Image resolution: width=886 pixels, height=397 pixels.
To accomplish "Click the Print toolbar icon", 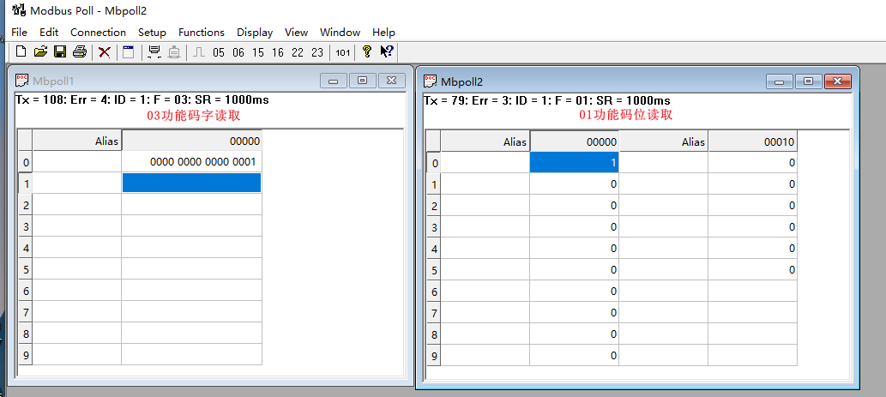I will point(80,52).
